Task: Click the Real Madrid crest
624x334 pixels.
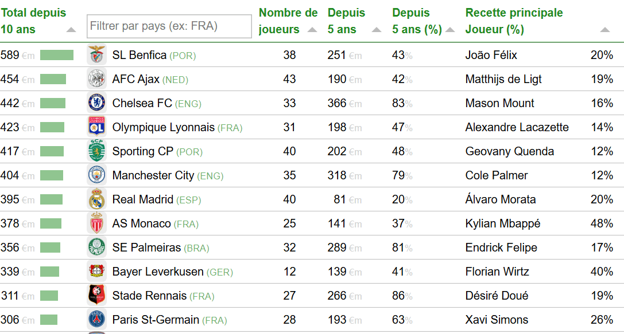Action: coord(96,199)
